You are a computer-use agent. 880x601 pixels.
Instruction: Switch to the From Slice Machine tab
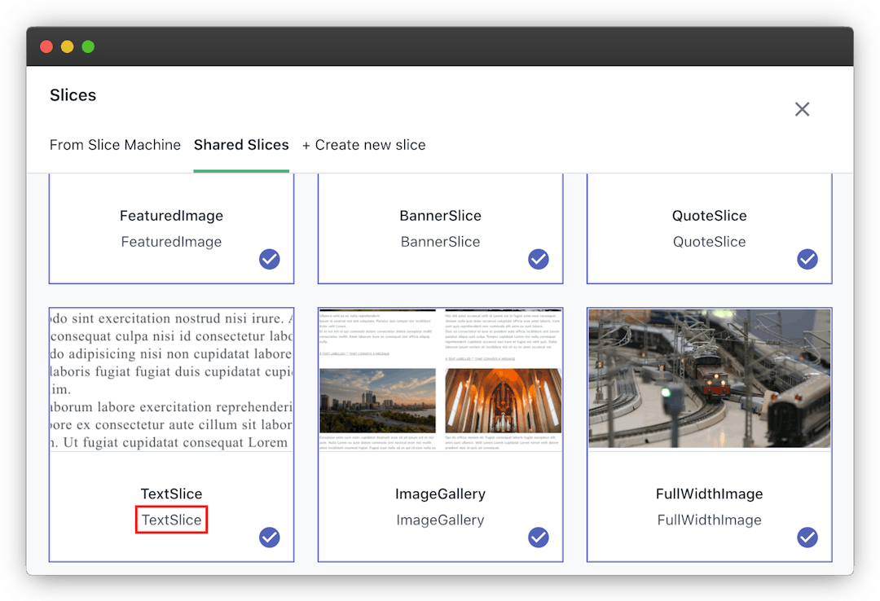[x=115, y=145]
